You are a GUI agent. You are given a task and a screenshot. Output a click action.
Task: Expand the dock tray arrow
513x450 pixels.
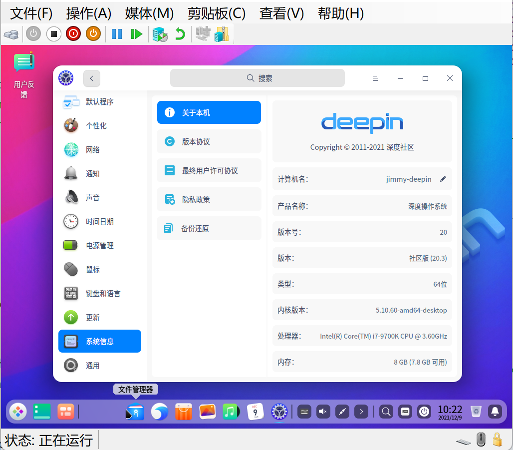(361, 412)
